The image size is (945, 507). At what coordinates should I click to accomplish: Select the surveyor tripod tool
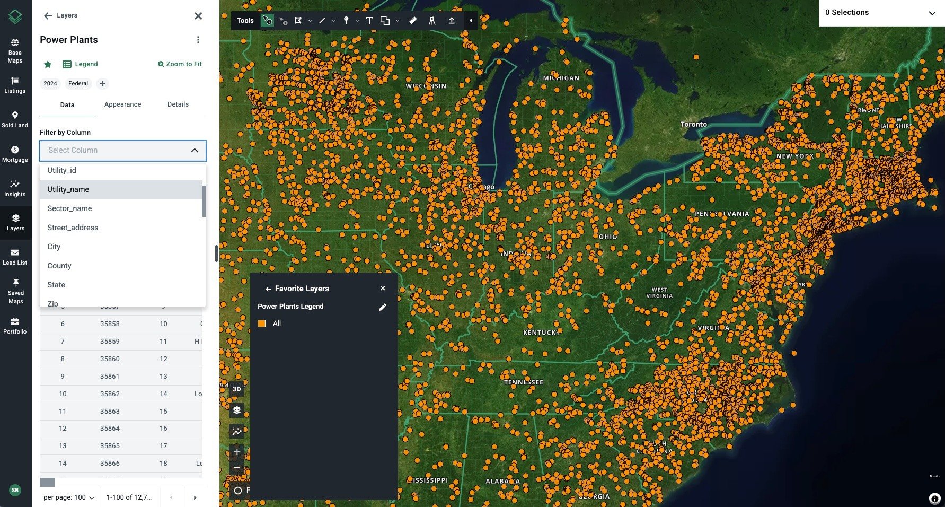pyautogui.click(x=432, y=21)
